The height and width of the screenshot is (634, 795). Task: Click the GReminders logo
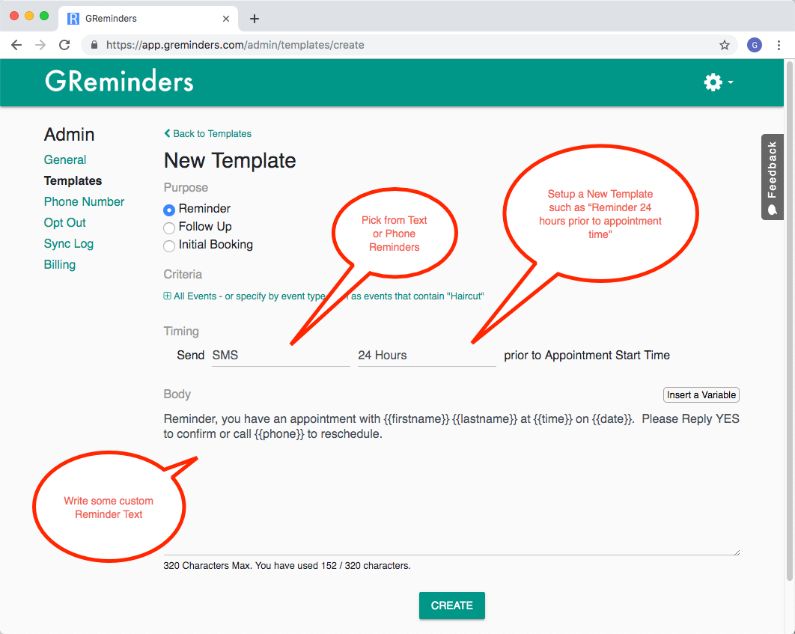[119, 81]
